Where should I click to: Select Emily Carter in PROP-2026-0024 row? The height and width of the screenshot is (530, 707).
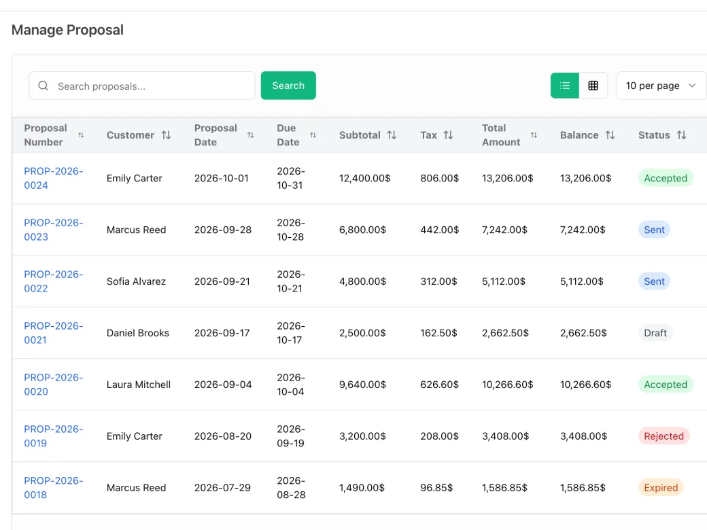tap(135, 178)
